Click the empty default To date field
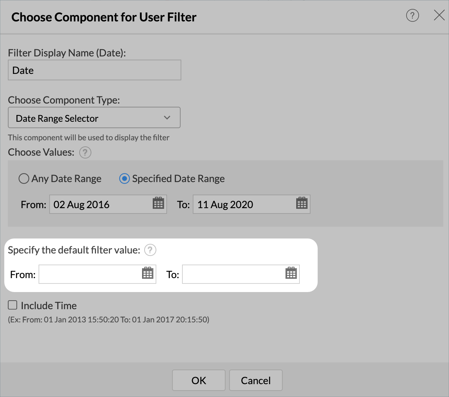The height and width of the screenshot is (397, 449). tap(241, 274)
